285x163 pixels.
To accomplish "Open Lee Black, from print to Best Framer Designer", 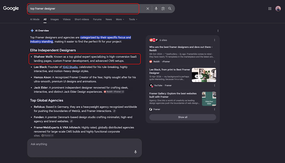I will pyautogui.click(x=170, y=71).
